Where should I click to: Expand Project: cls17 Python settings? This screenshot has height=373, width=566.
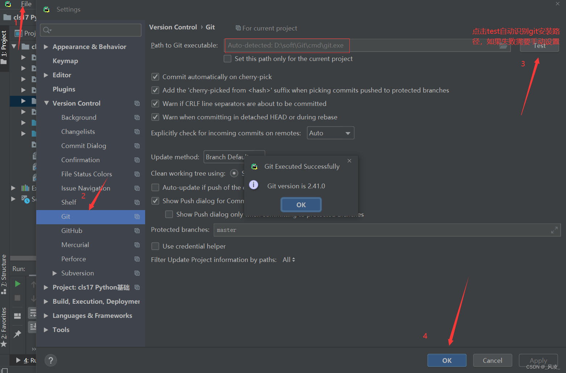click(x=46, y=287)
